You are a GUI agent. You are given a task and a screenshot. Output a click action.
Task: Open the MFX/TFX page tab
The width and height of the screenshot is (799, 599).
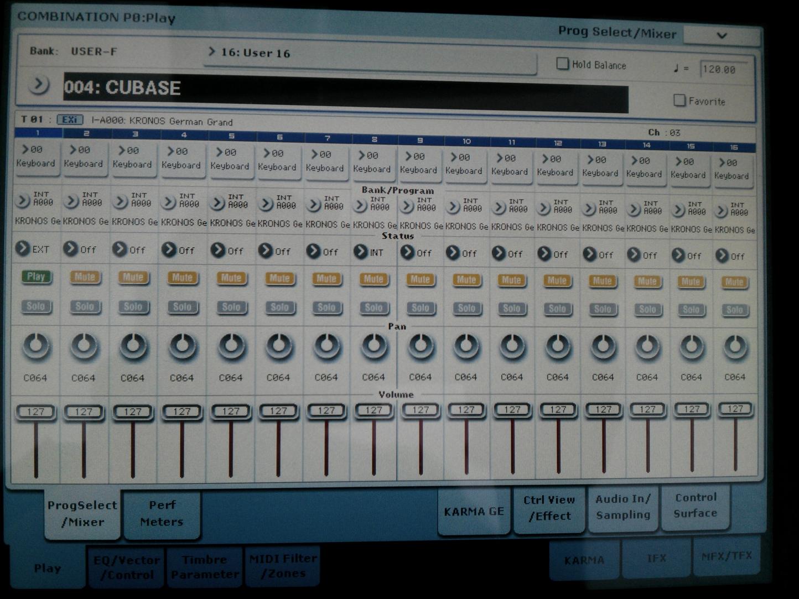[x=727, y=556]
